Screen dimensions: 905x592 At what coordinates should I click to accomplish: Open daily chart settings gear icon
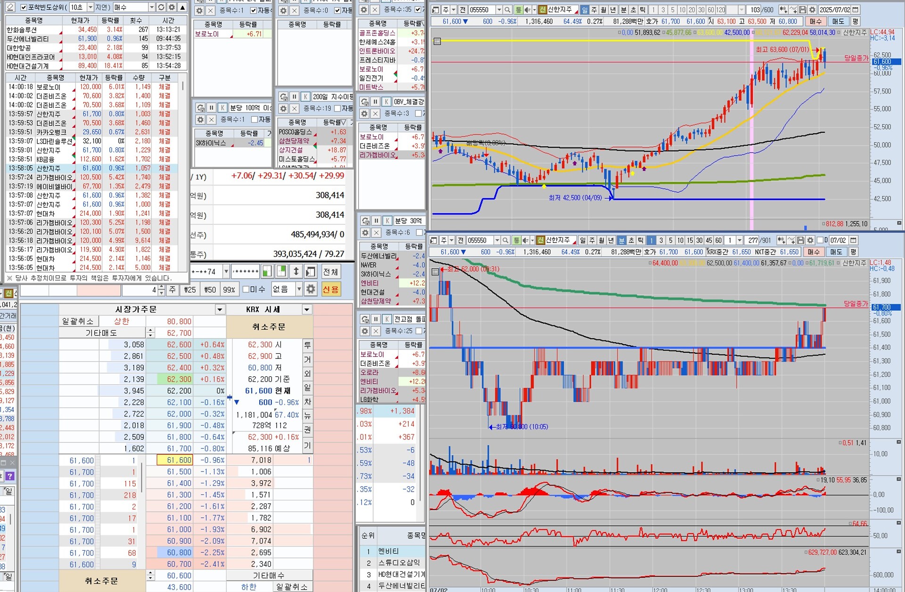[x=812, y=10]
